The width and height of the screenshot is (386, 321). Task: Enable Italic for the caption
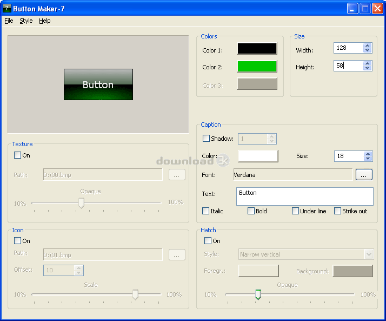[206, 211]
